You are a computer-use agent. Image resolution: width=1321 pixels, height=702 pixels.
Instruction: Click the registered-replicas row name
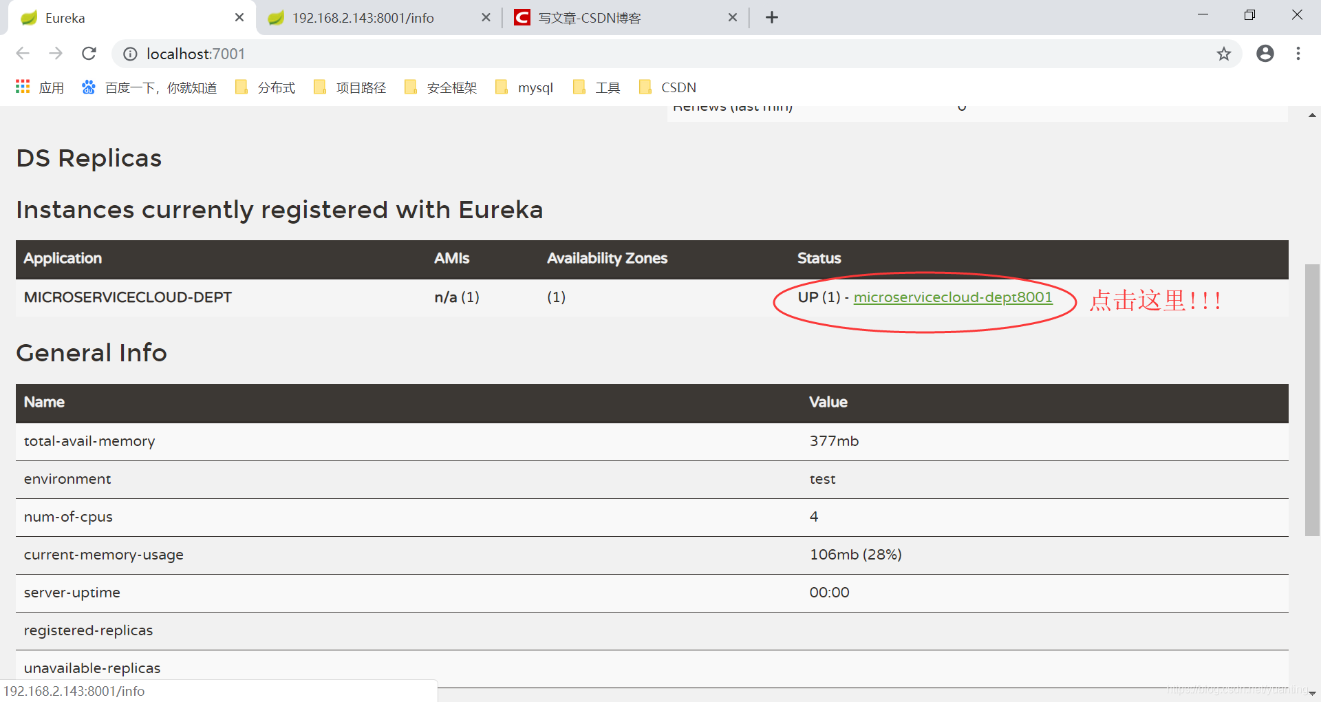coord(88,630)
